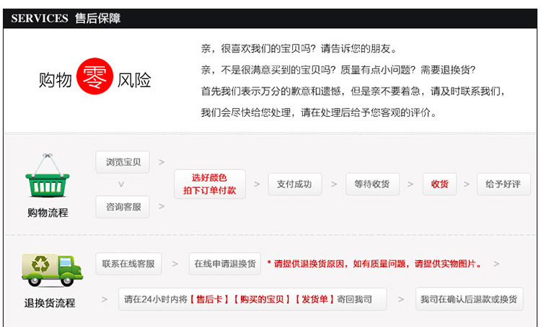Viewport: 541px width, 327px height.
Task: Click the down arrow between 浏览宝贝 and 咨询客服
Action: (121, 184)
